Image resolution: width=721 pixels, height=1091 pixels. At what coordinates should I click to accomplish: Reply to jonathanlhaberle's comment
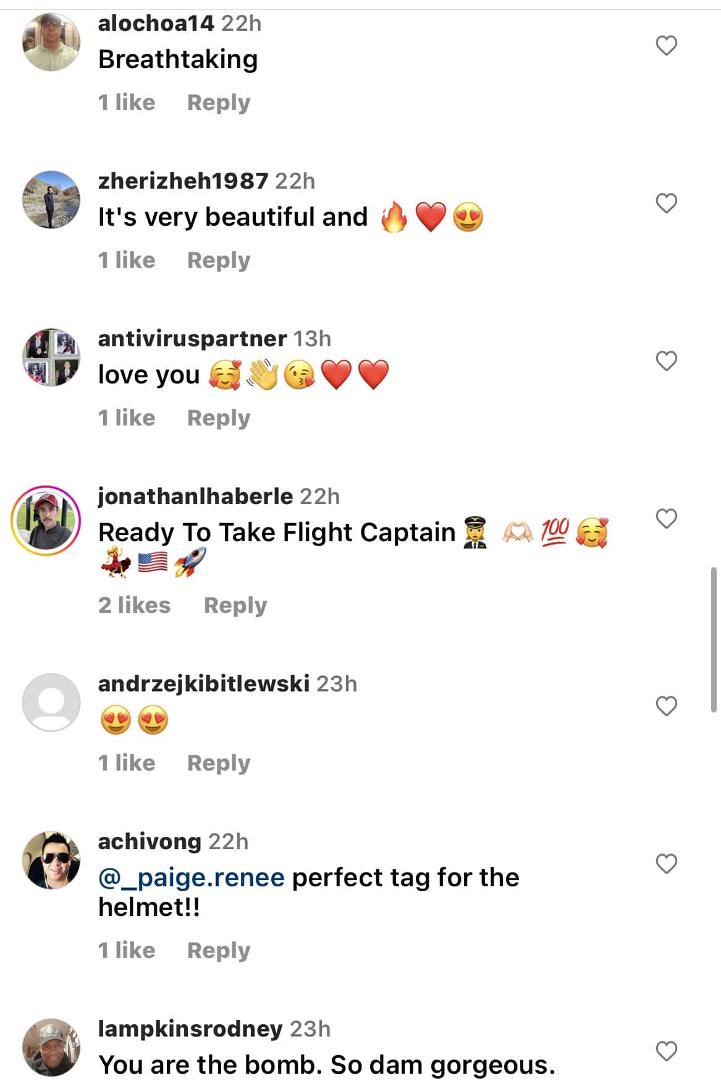235,605
